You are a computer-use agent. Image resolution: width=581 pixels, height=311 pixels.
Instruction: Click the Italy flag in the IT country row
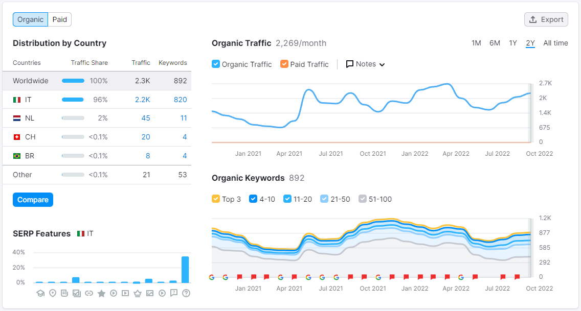tap(17, 100)
